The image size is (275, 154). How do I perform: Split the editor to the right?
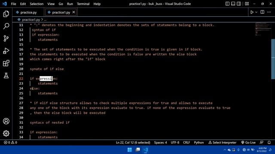[x=262, y=12]
